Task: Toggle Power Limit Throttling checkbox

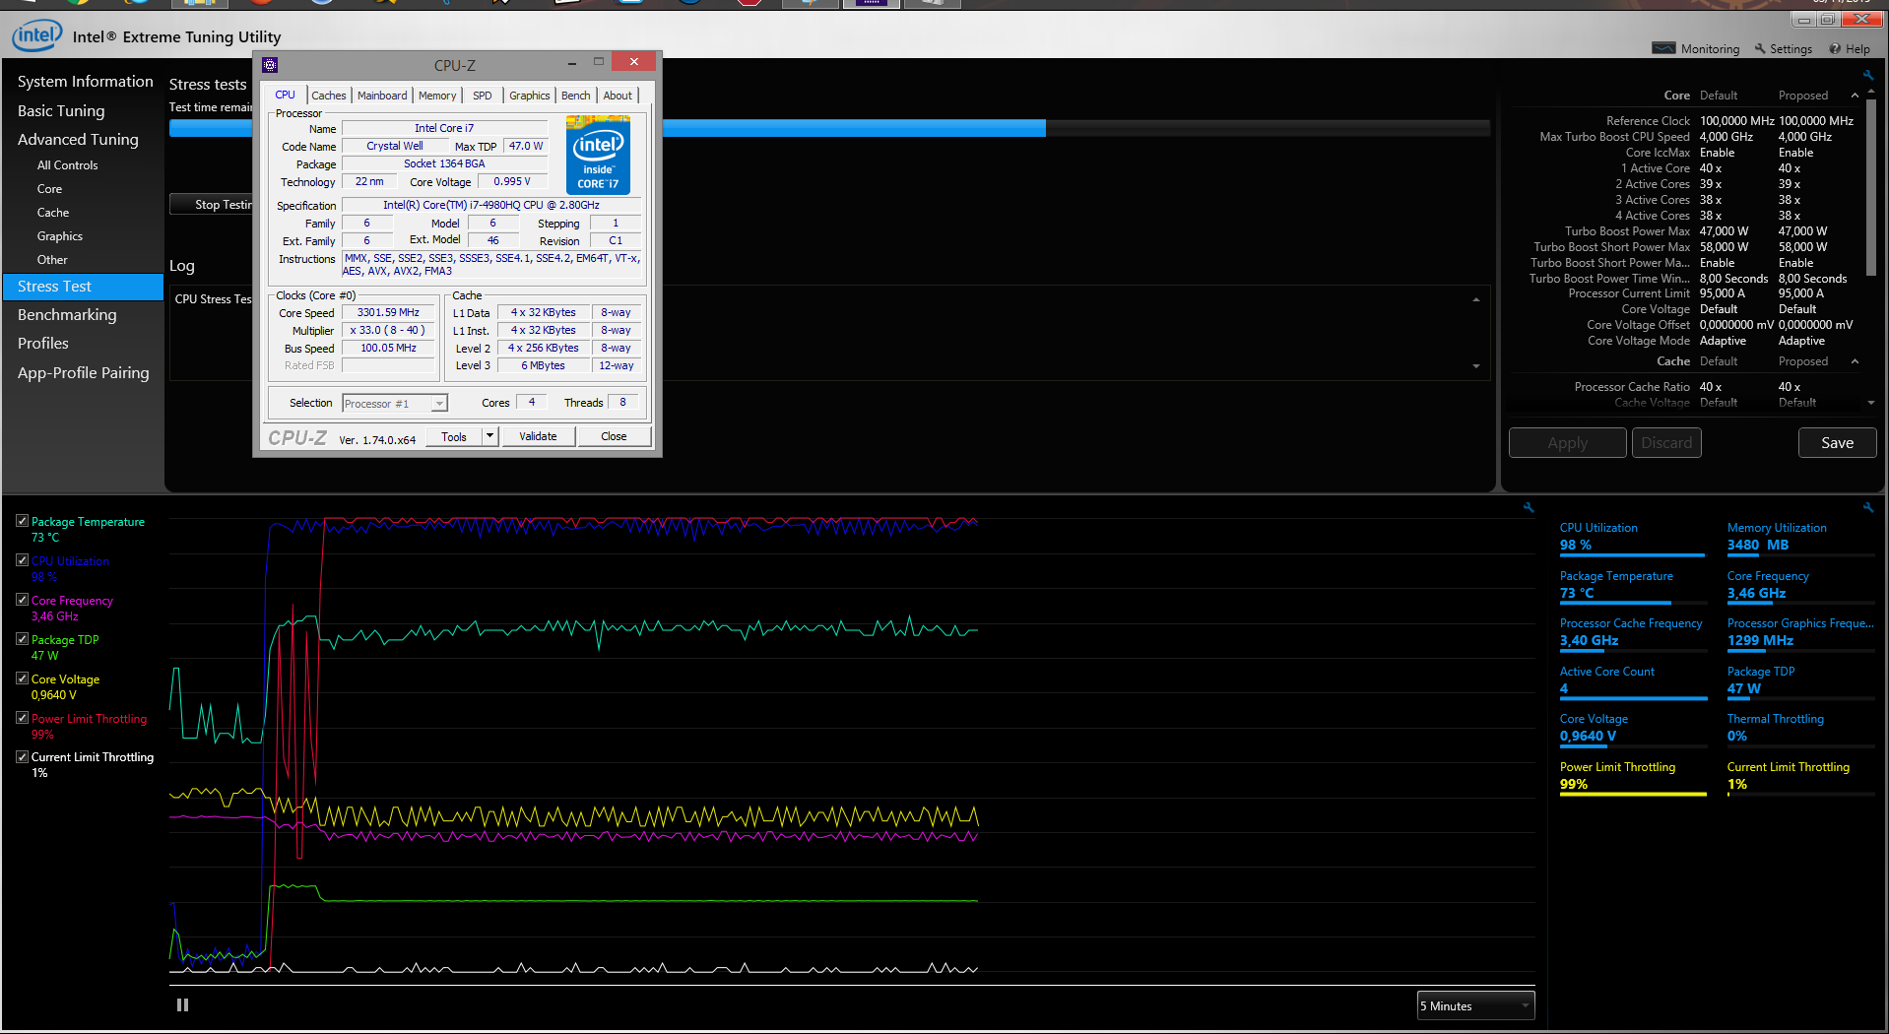Action: point(22,718)
